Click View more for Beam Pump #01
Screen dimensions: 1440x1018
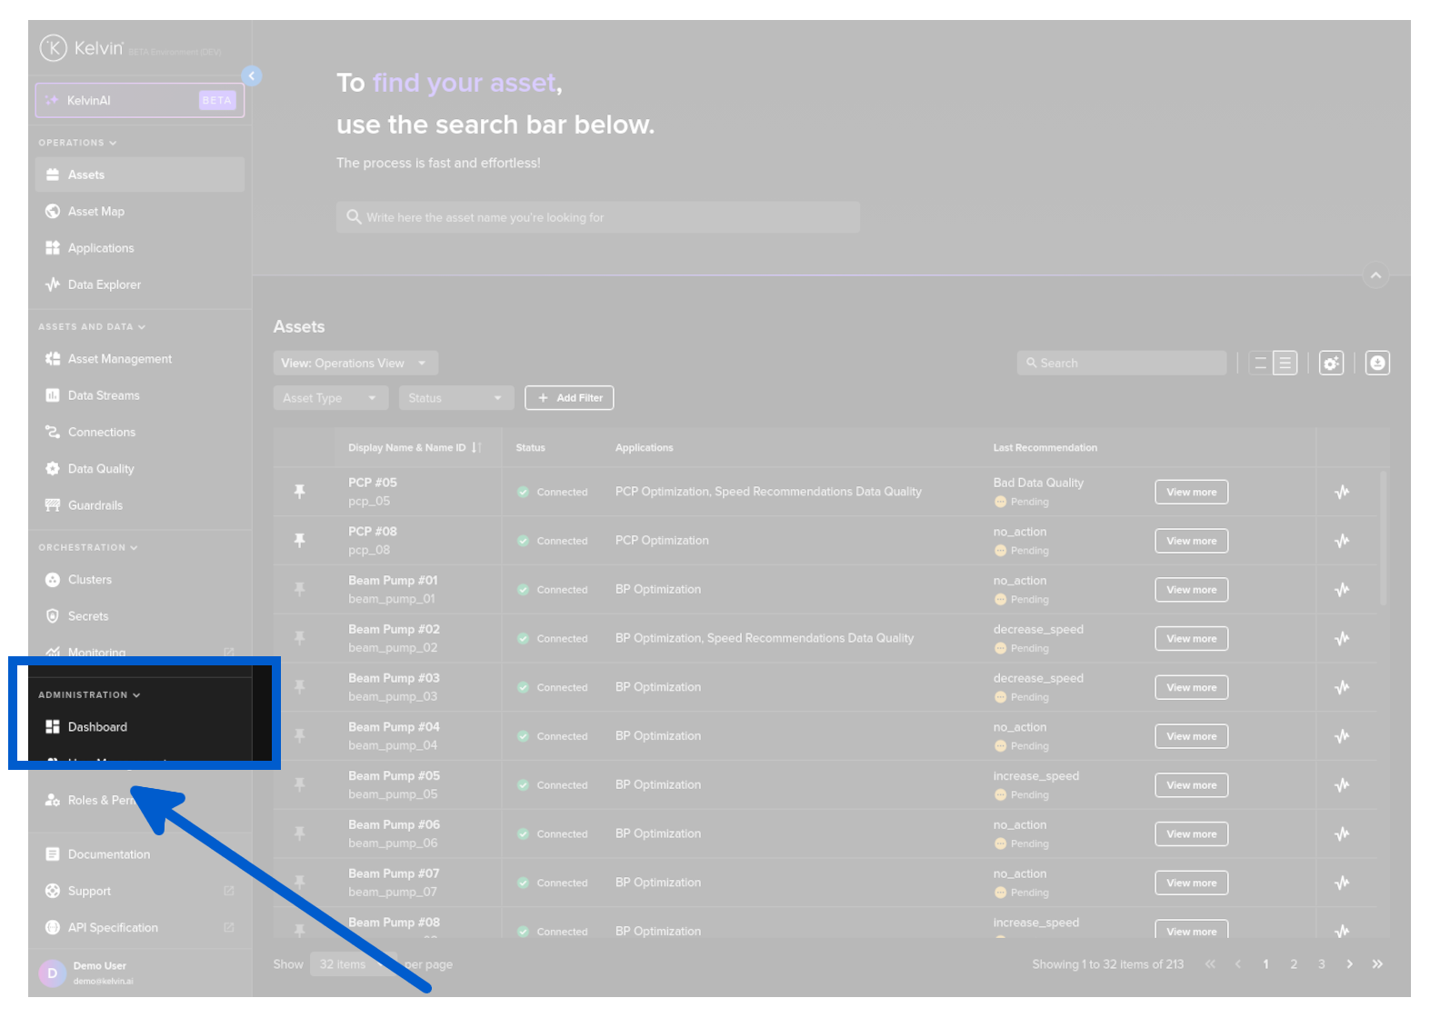1191,590
